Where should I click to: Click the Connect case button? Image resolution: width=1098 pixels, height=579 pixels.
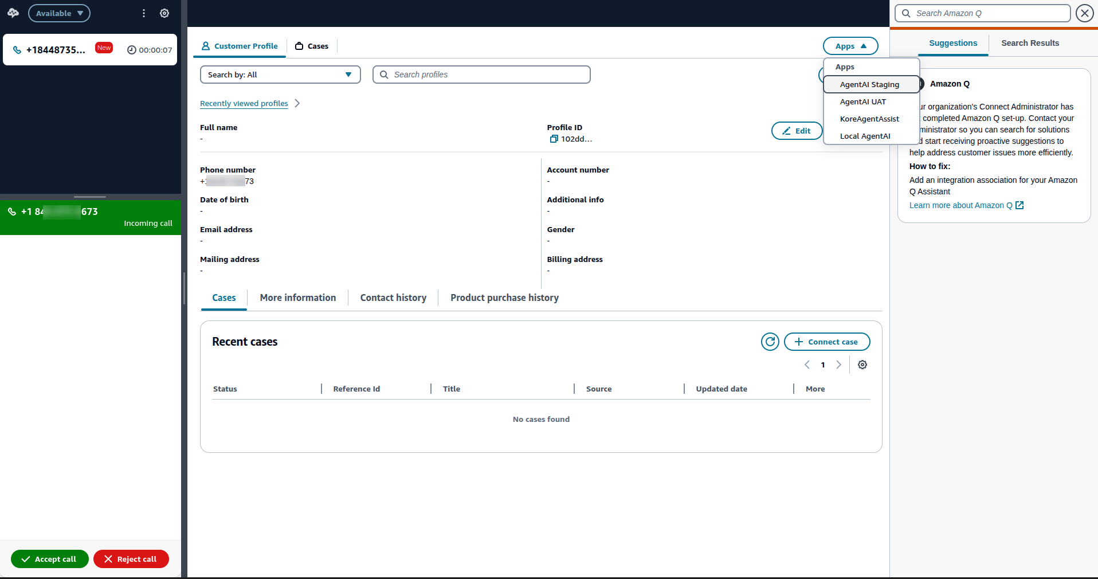(827, 342)
